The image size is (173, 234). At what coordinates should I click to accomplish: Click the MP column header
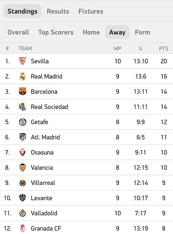click(x=118, y=49)
